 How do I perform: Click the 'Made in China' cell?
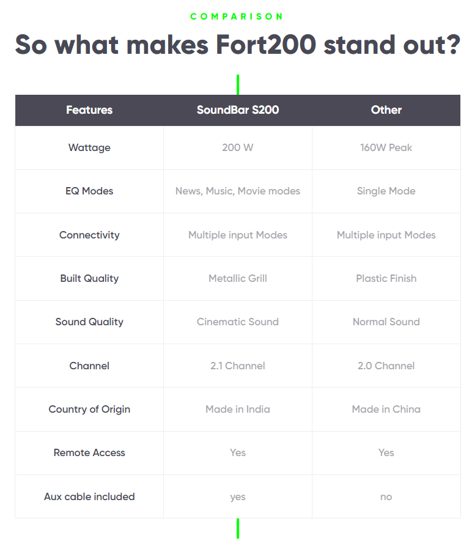tap(386, 409)
